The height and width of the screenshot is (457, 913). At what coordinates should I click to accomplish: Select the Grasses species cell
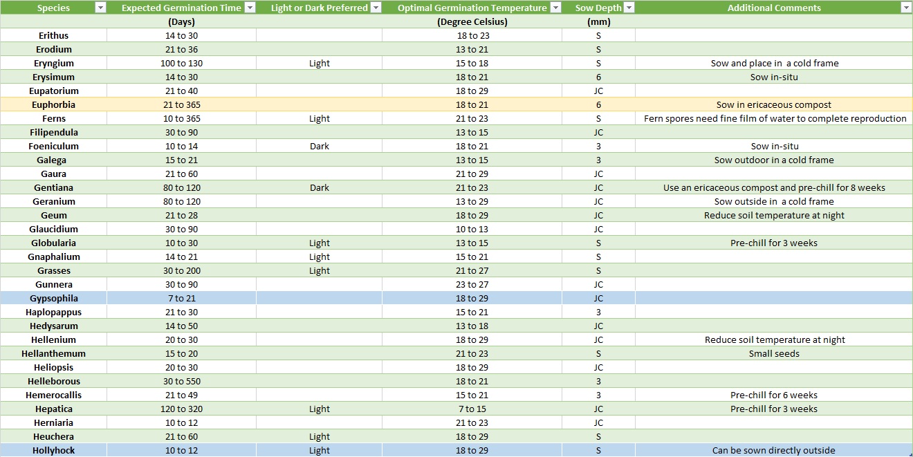(53, 270)
